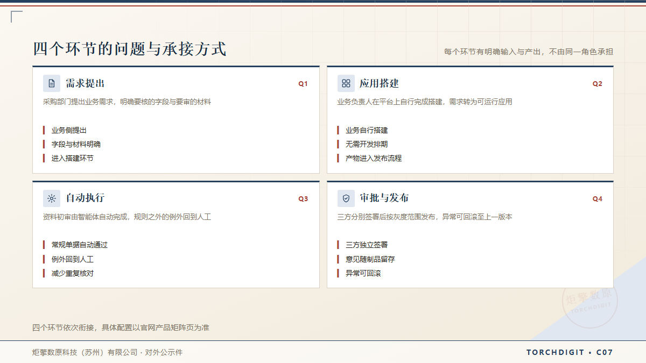Click the bullet 常规单据自动通过

[x=80, y=245]
